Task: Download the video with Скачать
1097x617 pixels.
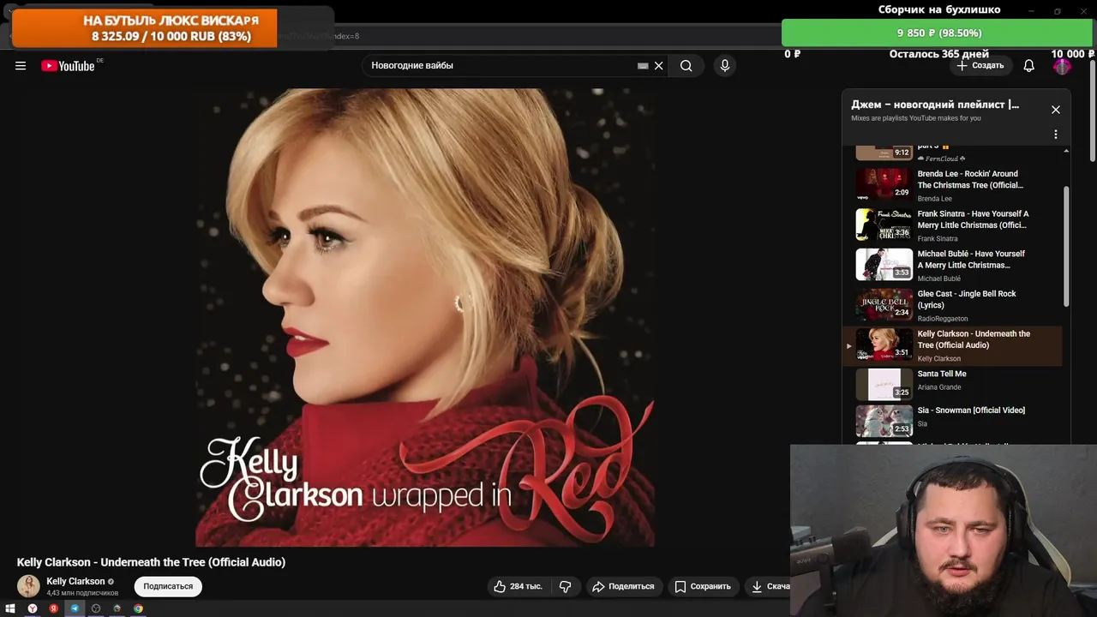Action: tap(769, 586)
